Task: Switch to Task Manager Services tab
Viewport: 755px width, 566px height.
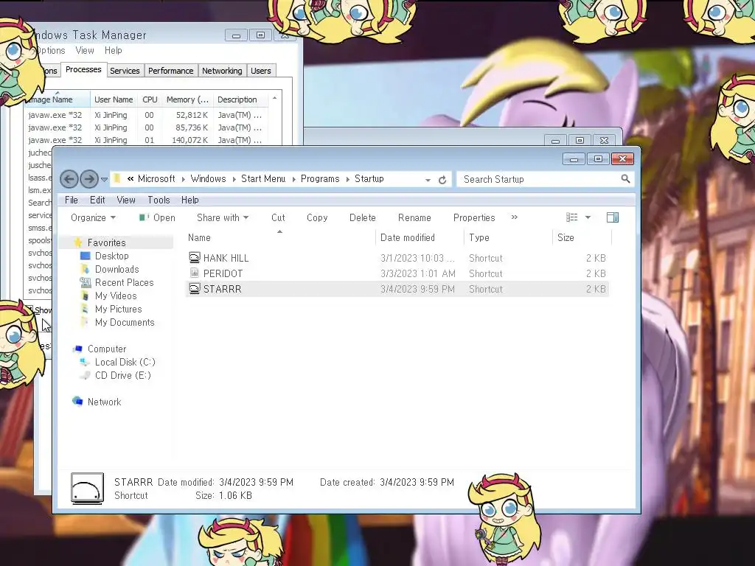Action: [125, 71]
